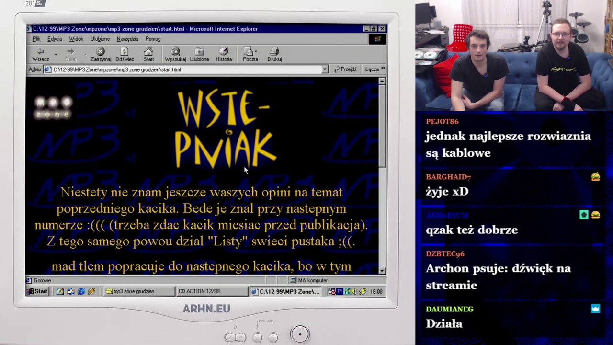Open the Edycja menu
Screen dimensions: 613x345
click(x=55, y=39)
